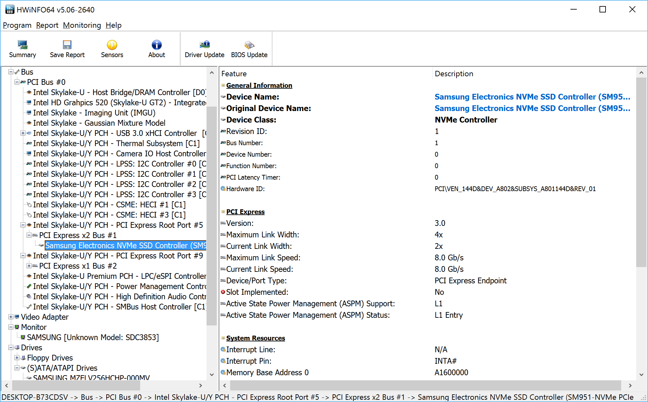Click the High Definition Audio speaker icon

pyautogui.click(x=29, y=296)
